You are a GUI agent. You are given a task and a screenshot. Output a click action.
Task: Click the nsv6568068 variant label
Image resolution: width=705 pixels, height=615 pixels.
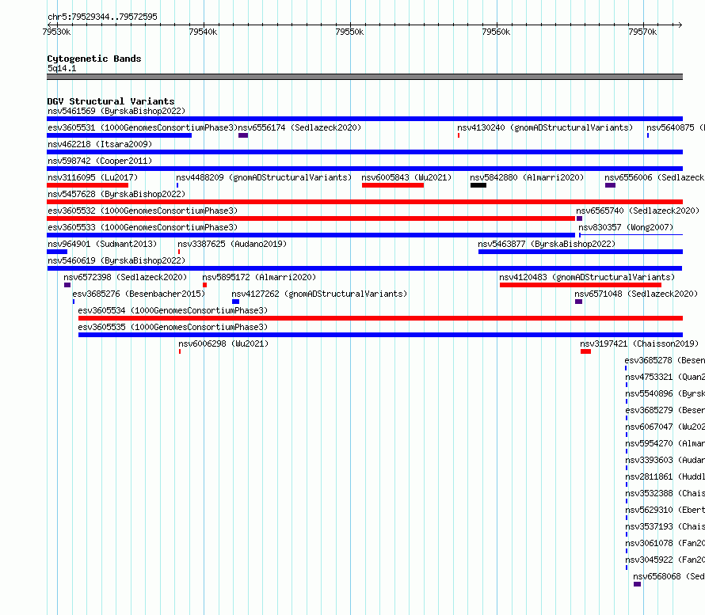[x=669, y=576]
